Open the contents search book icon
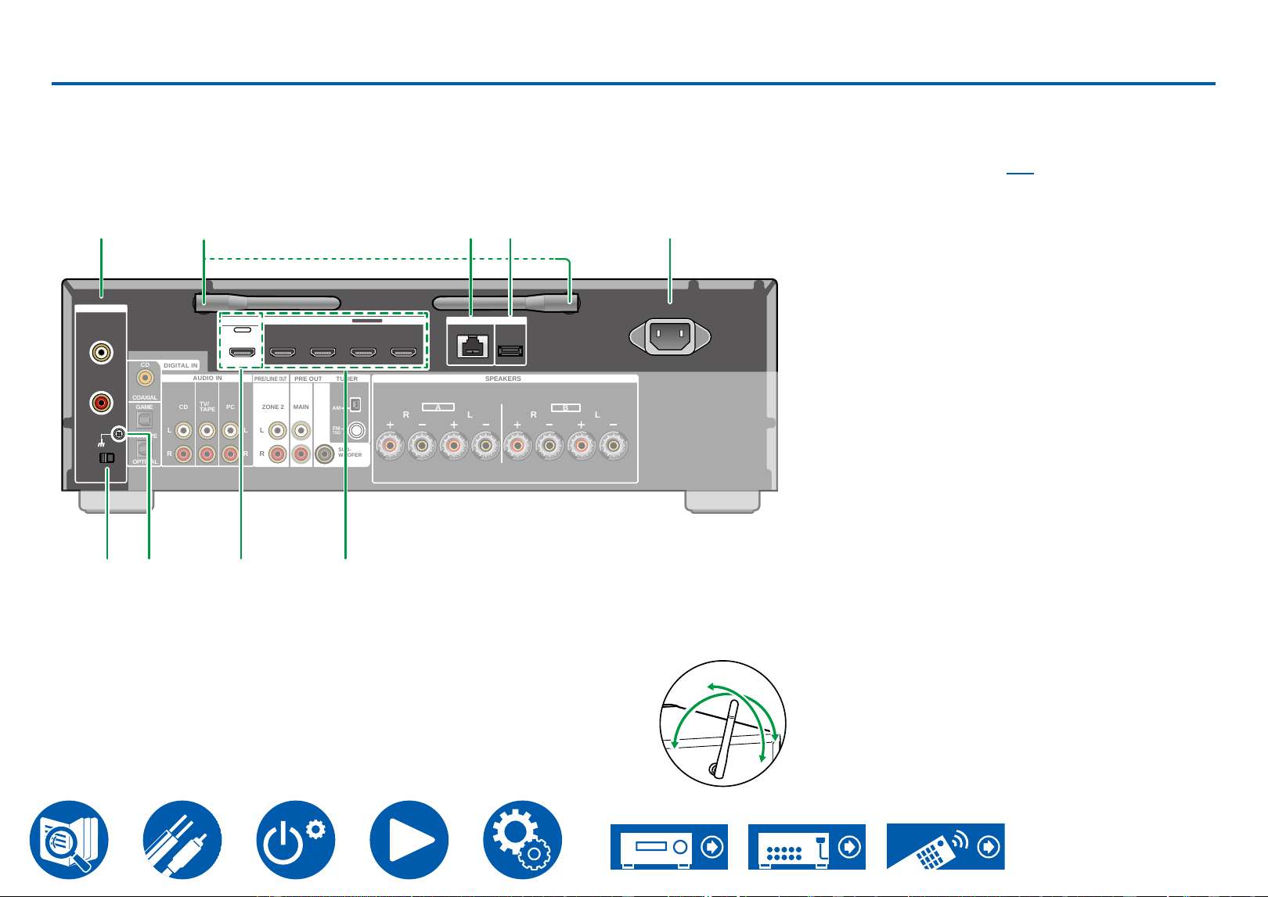This screenshot has height=897, width=1268. tap(69, 840)
